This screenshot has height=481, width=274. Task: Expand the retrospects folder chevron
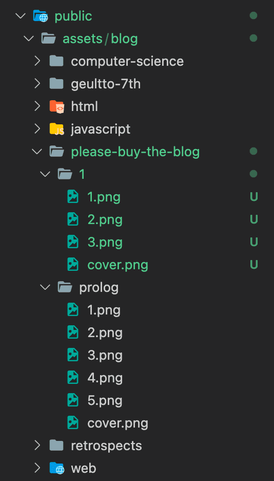(37, 446)
